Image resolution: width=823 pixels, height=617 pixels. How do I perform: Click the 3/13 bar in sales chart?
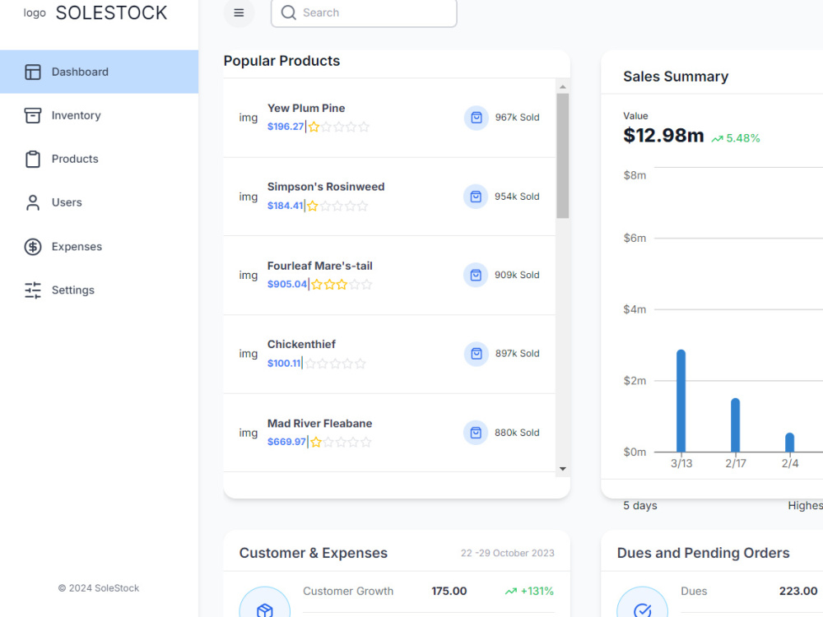[681, 401]
